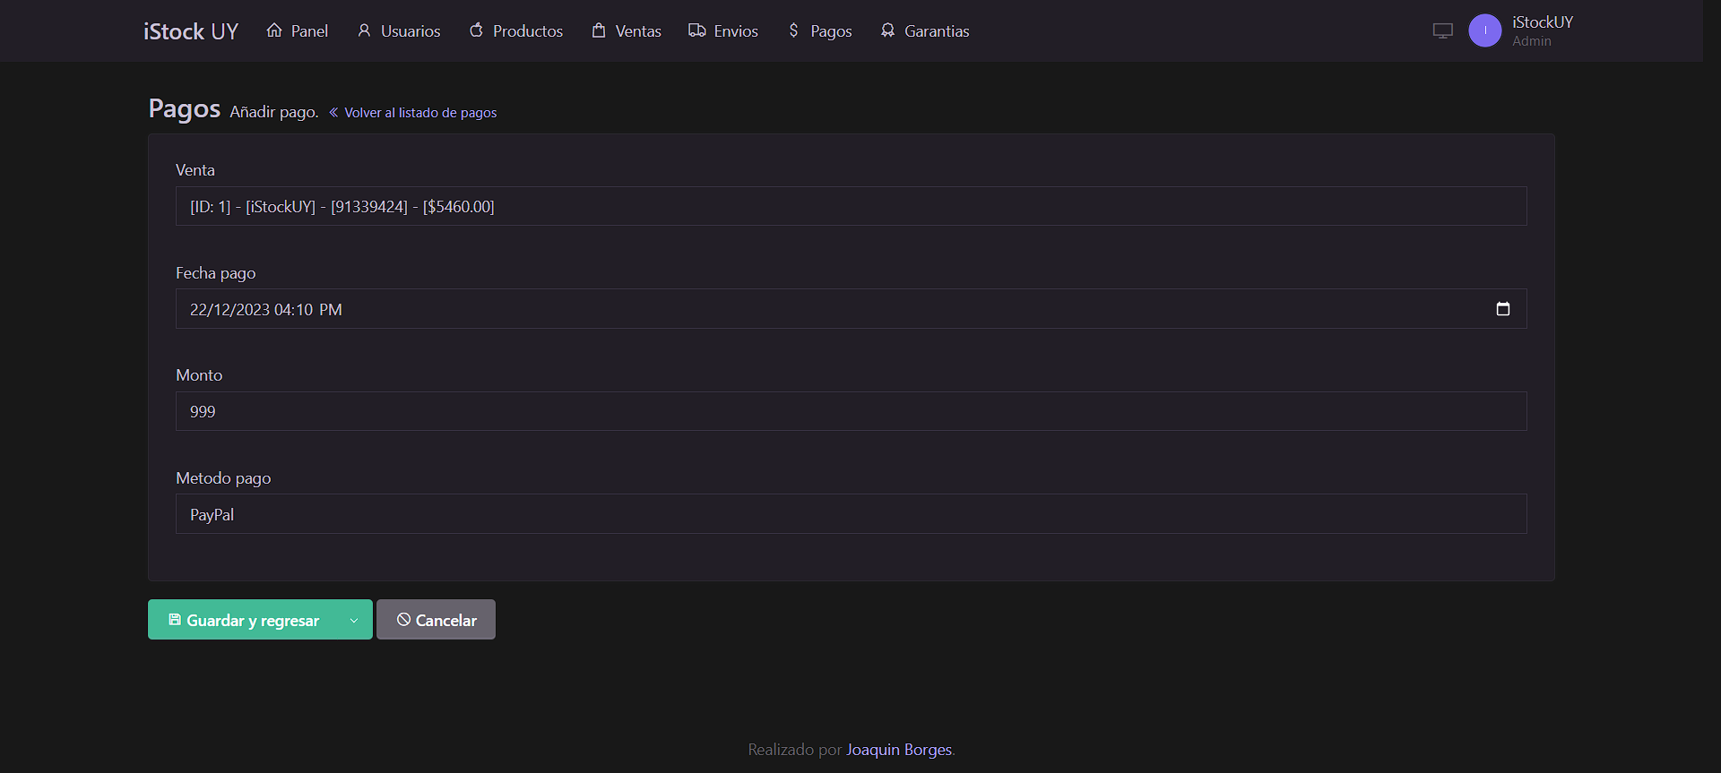Click the iStockUY user avatar
The height and width of the screenshot is (773, 1721).
[1484, 30]
